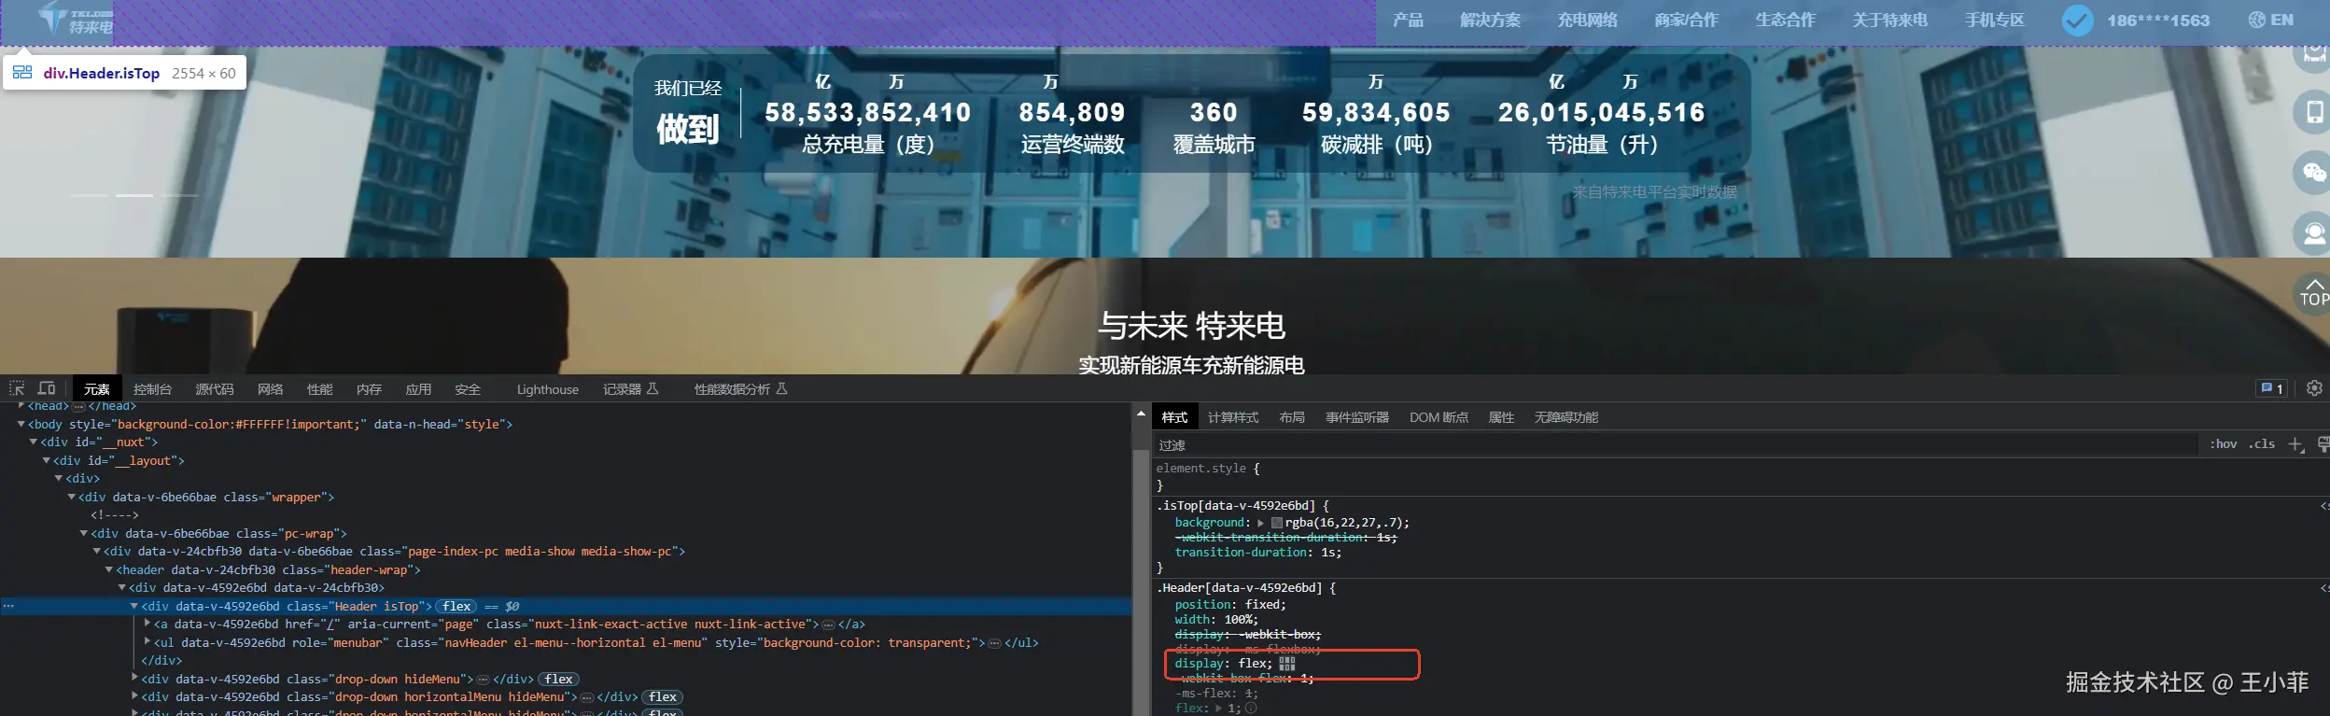This screenshot has width=2330, height=716.
Task: Open the 关于特来电 nav item
Action: (x=1889, y=21)
